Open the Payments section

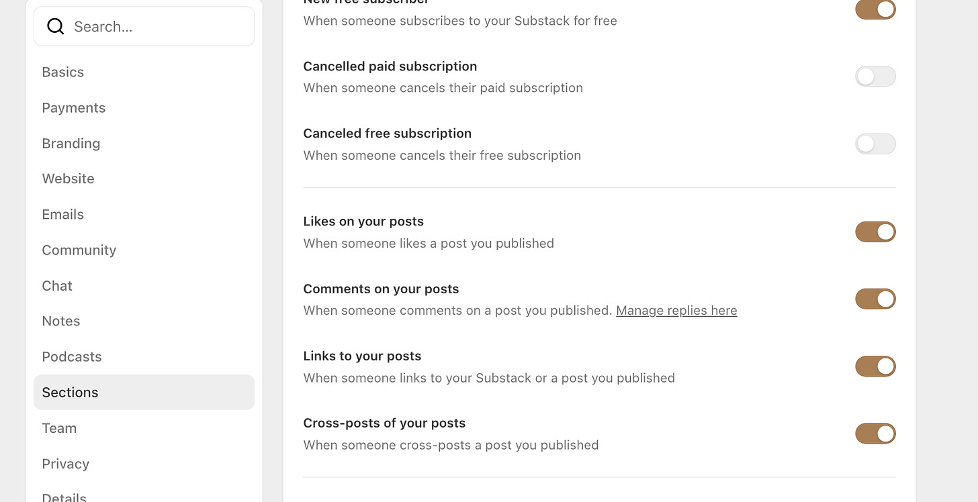click(x=74, y=107)
